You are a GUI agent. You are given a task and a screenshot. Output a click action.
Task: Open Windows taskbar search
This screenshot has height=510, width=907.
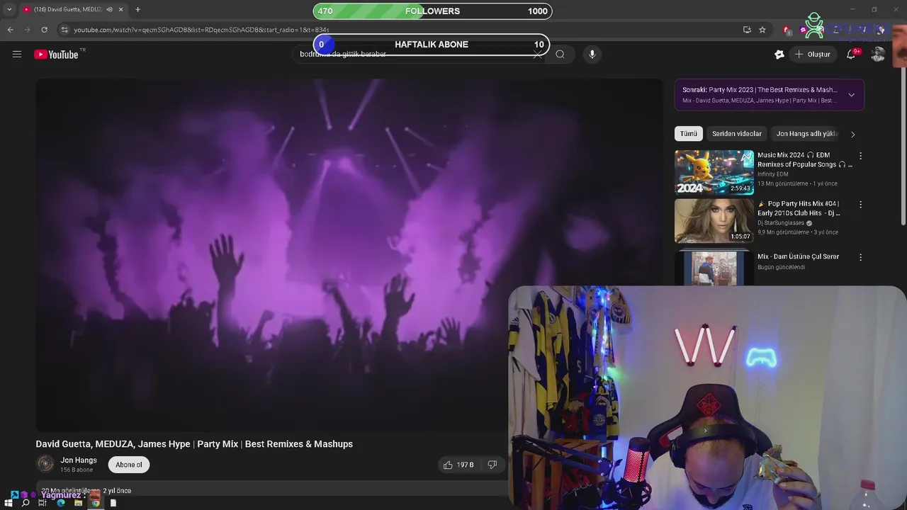click(x=26, y=503)
